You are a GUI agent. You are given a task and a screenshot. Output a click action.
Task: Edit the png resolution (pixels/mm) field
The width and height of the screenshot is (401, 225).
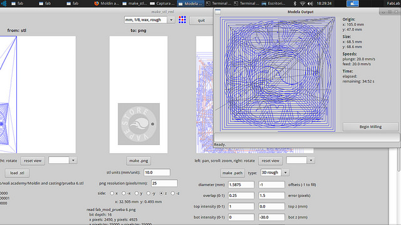coord(164,183)
